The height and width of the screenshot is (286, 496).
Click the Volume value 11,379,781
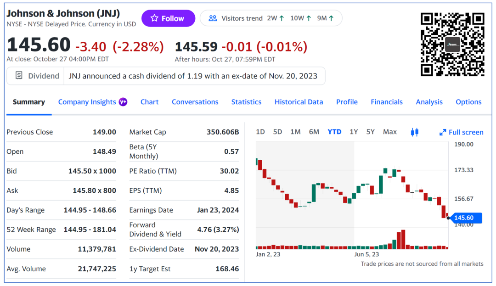click(97, 249)
